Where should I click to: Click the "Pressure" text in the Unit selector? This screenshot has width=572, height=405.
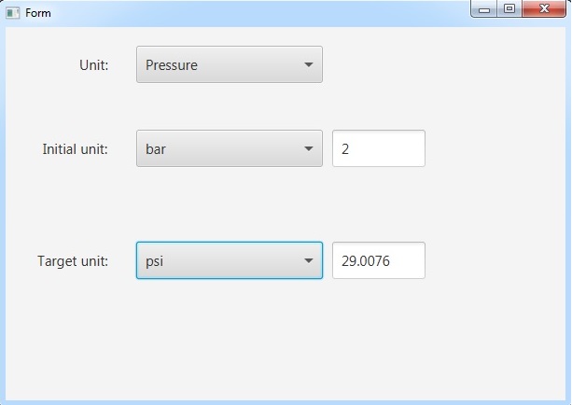172,65
